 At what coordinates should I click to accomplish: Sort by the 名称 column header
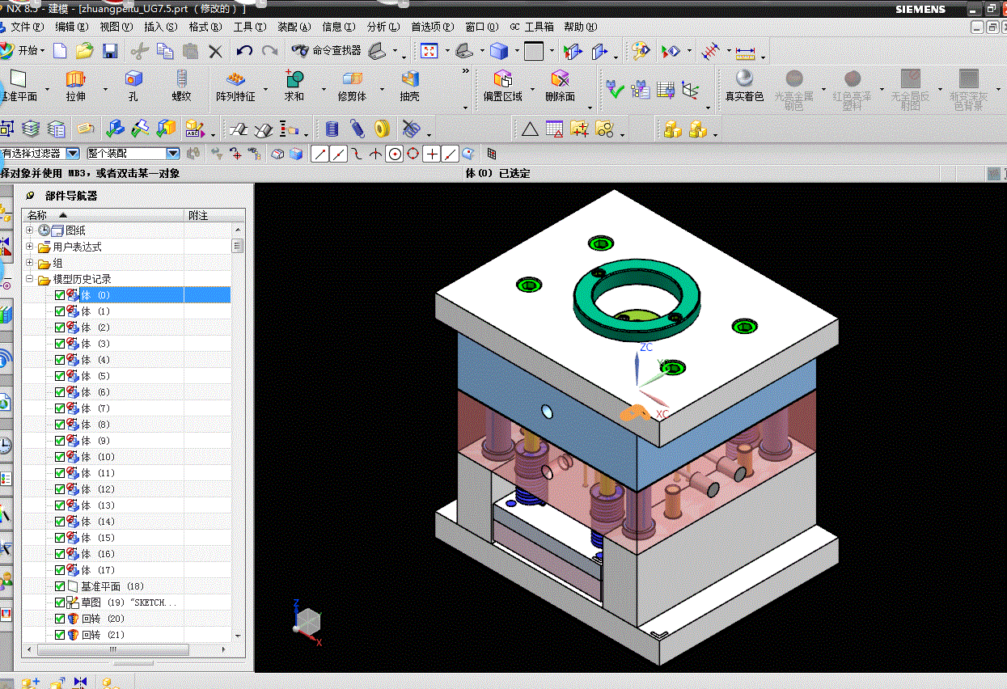pyautogui.click(x=103, y=215)
